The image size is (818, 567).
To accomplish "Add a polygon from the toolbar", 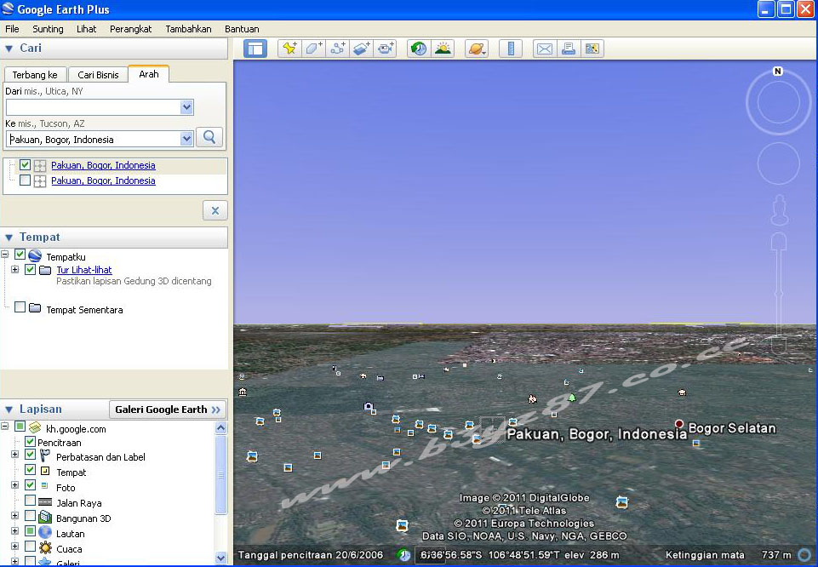I will coord(313,49).
